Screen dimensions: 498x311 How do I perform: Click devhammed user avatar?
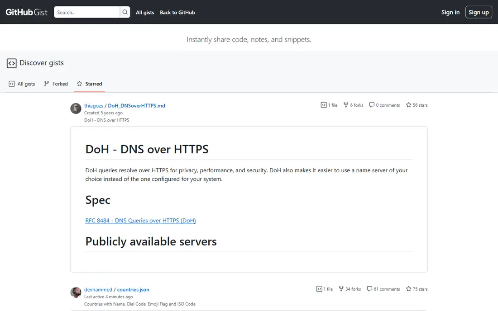tap(76, 292)
